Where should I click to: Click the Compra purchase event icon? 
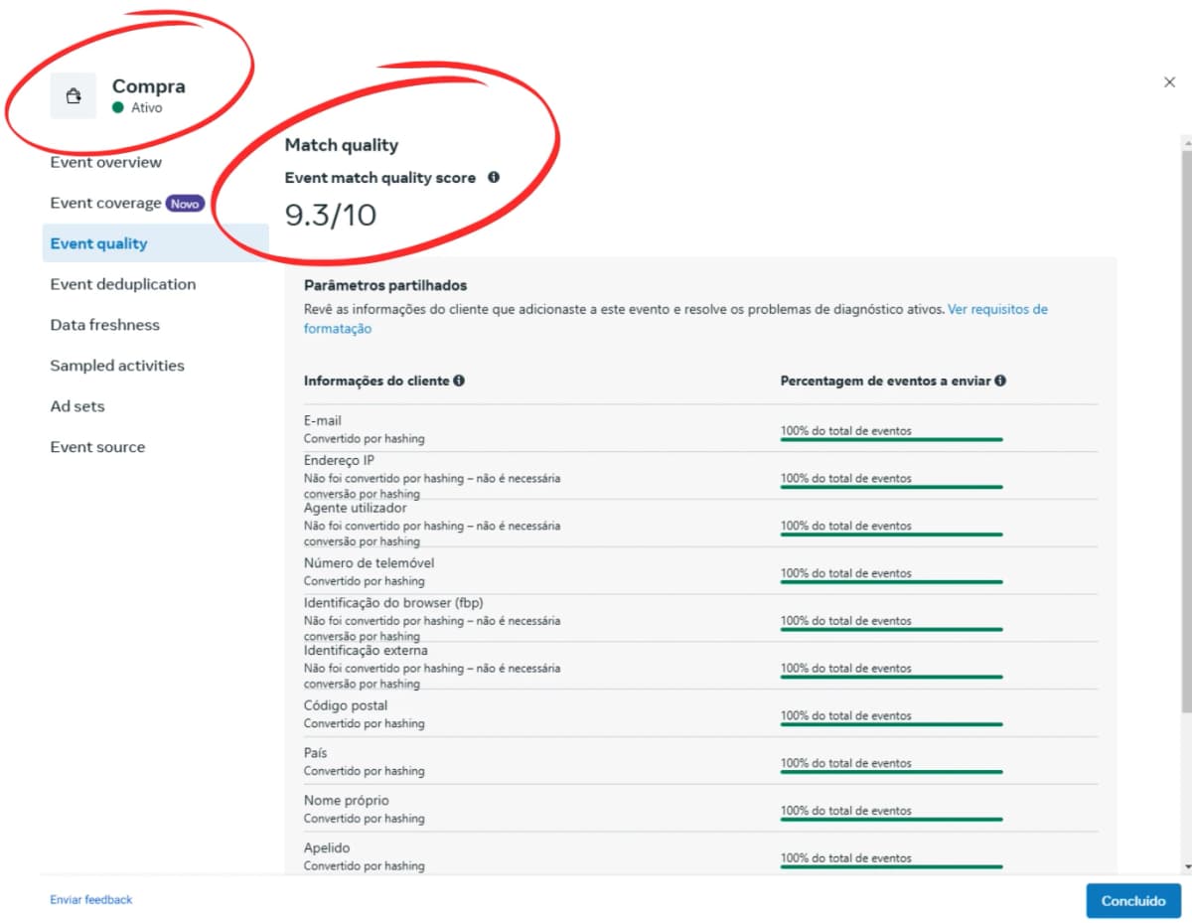(74, 96)
